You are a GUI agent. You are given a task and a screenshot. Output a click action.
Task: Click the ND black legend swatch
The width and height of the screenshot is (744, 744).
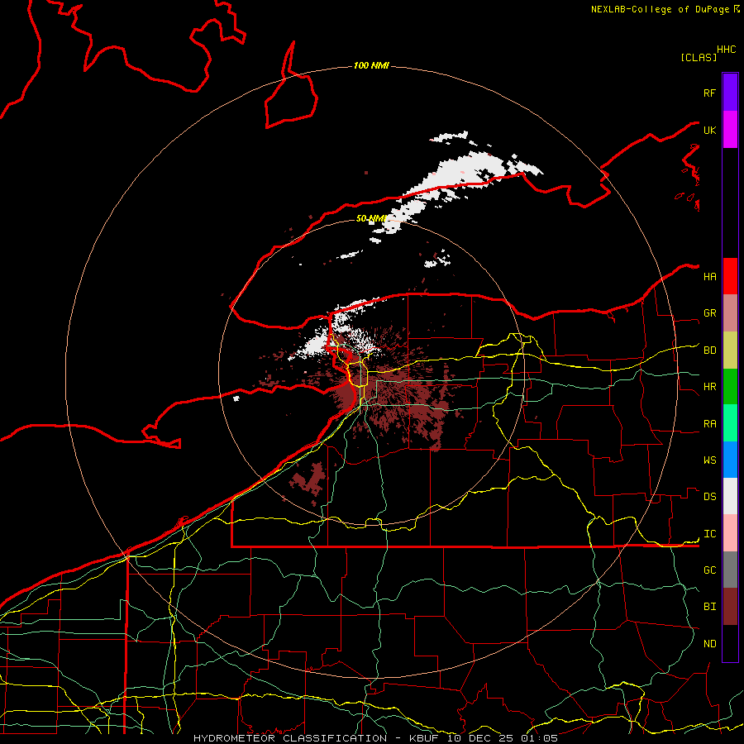pyautogui.click(x=730, y=643)
